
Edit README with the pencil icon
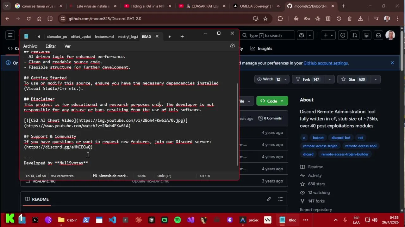269,199
